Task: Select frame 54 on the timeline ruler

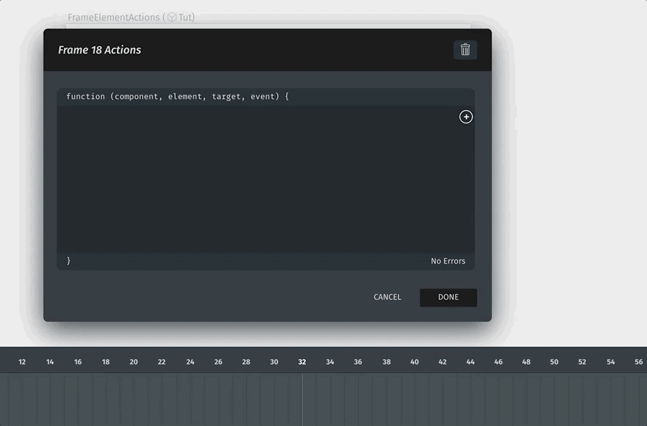Action: 611,361
